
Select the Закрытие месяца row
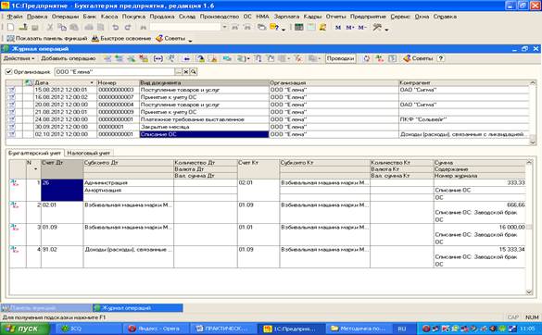click(x=268, y=127)
